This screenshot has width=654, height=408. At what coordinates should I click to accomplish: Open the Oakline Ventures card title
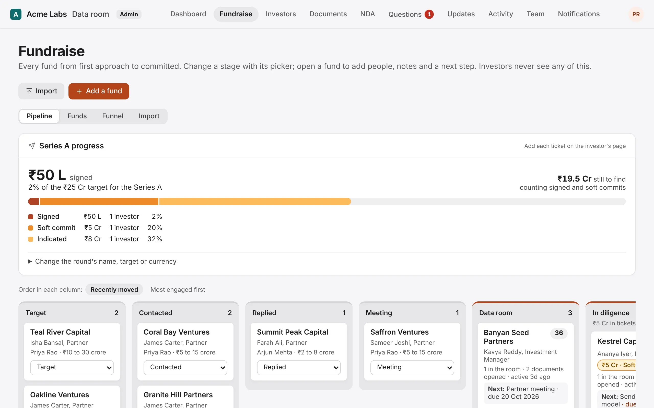60,395
